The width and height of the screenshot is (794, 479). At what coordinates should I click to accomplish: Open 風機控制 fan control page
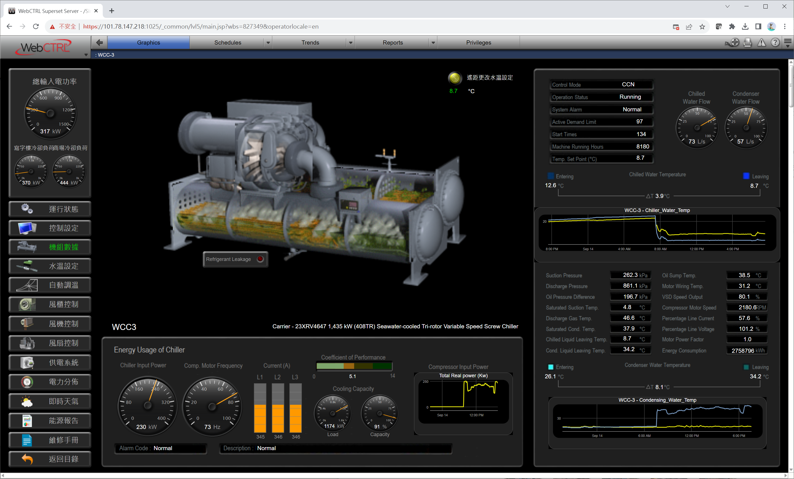pos(50,324)
